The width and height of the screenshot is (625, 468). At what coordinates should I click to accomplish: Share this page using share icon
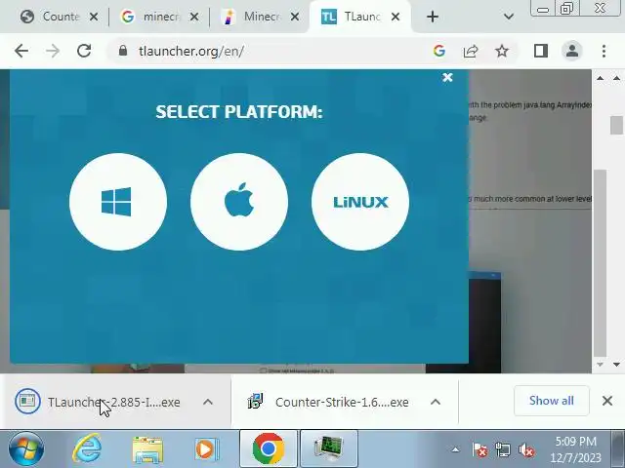click(471, 51)
